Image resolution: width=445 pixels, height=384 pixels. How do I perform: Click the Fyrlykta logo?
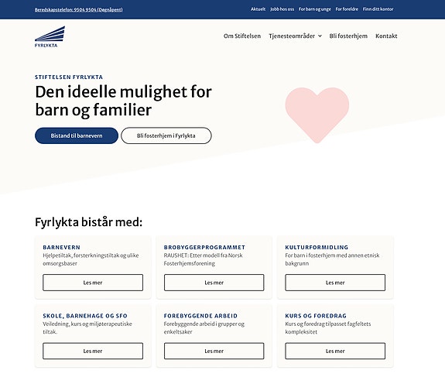click(50, 36)
